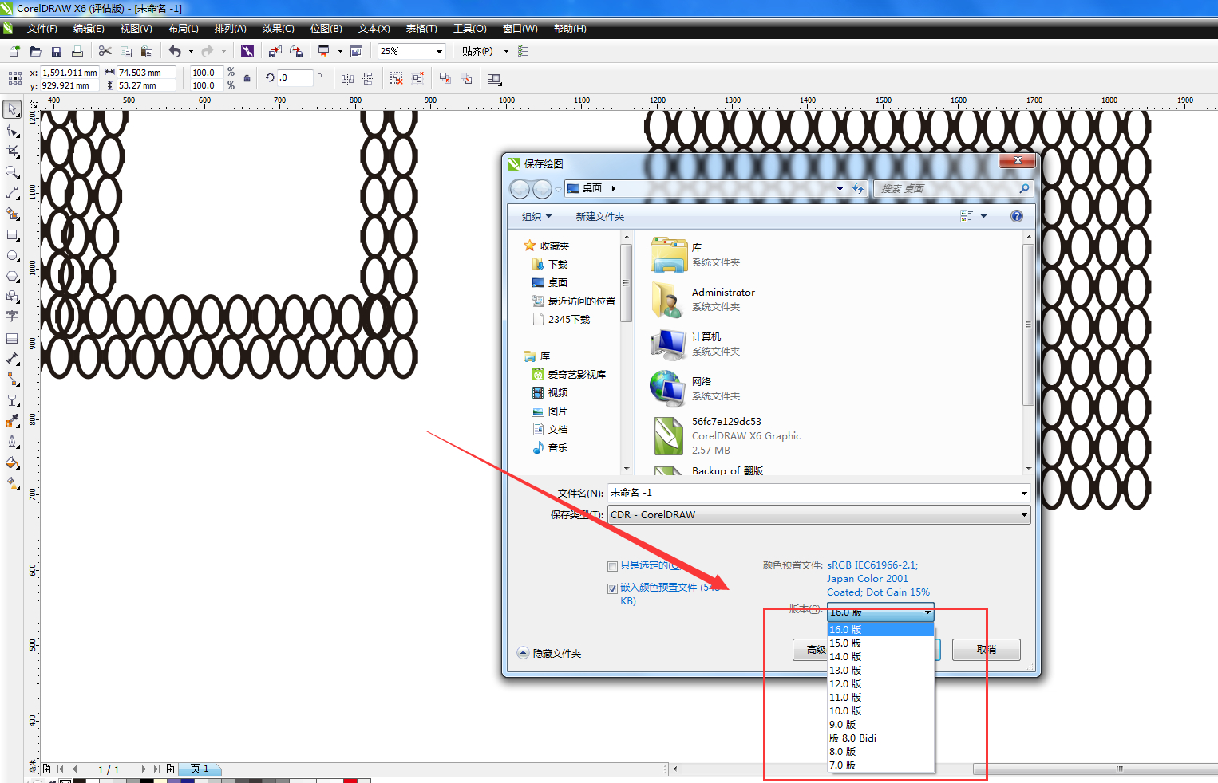Image resolution: width=1218 pixels, height=783 pixels.
Task: Open the zoom level 25% dropdown
Action: [x=439, y=51]
